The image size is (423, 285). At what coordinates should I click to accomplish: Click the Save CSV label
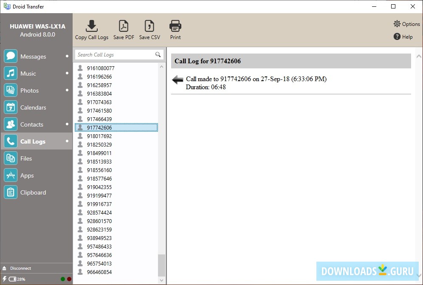pyautogui.click(x=149, y=37)
